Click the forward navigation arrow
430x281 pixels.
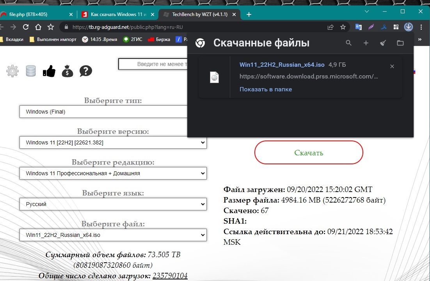pyautogui.click(x=13, y=27)
